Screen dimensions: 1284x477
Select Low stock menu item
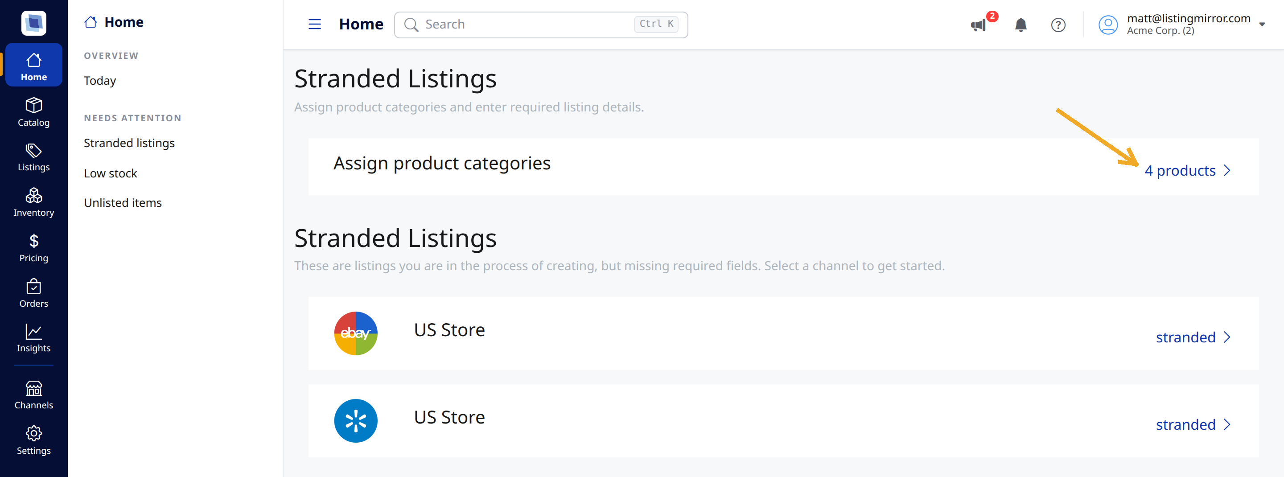pyautogui.click(x=110, y=173)
